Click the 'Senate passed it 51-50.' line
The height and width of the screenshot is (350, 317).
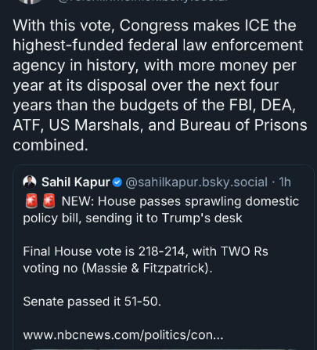[x=92, y=301]
